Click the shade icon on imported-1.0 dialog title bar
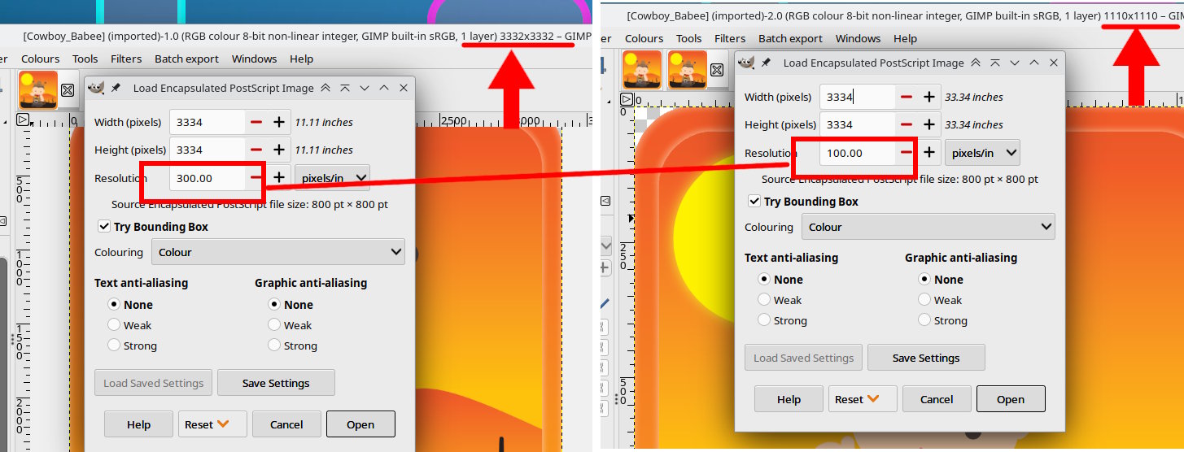 pyautogui.click(x=345, y=88)
